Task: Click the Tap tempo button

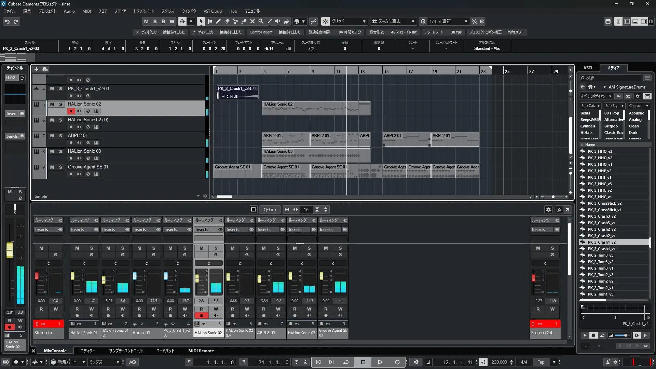Action: click(x=541, y=362)
